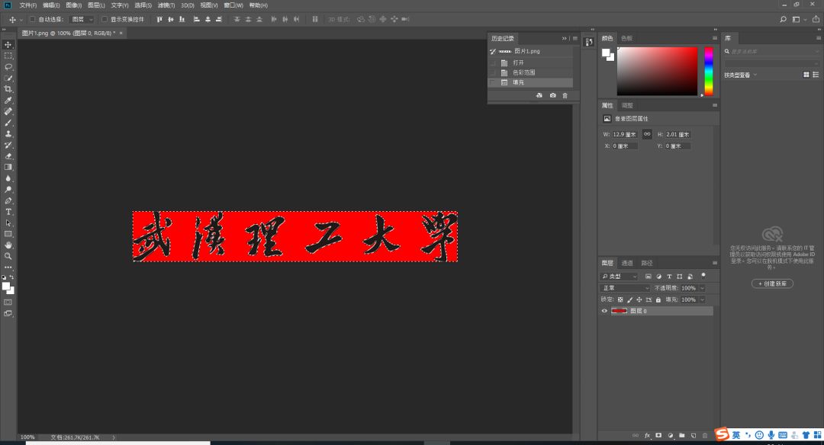The height and width of the screenshot is (445, 824).
Task: Select the Horizontal Type tool in toolbox
Action: coord(8,212)
